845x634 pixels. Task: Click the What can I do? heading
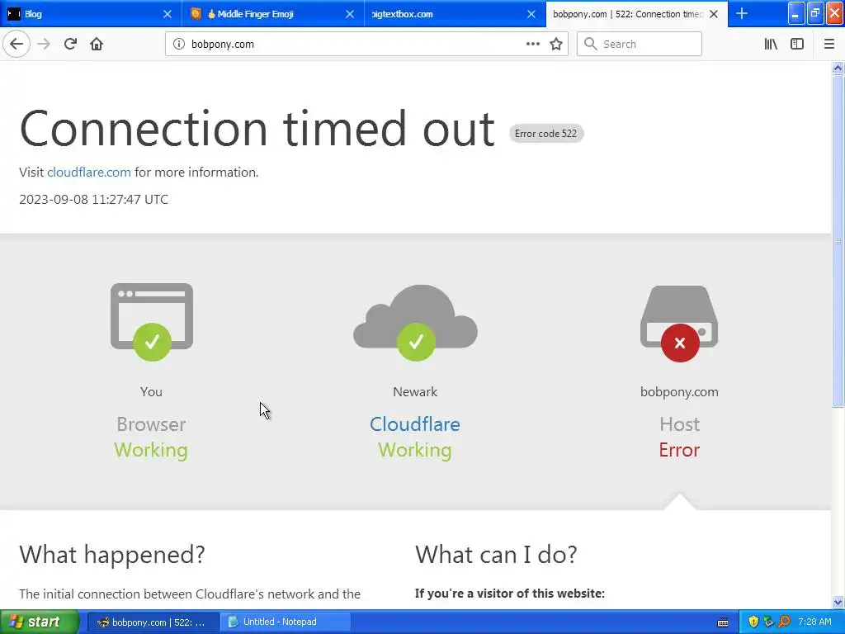click(x=496, y=554)
